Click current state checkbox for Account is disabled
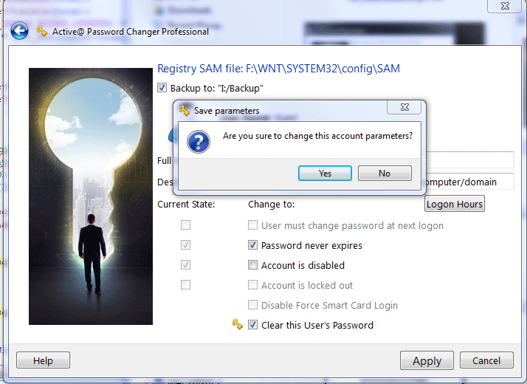Screen dimensions: 527x384 (185, 265)
